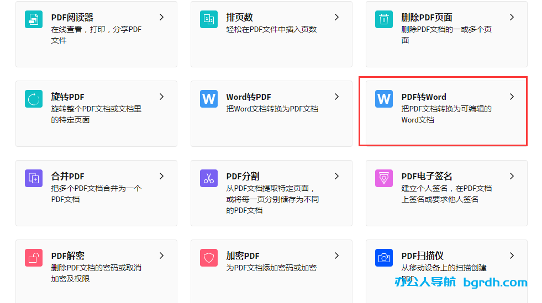Open Word转PDF via its chevron arrow

point(337,97)
